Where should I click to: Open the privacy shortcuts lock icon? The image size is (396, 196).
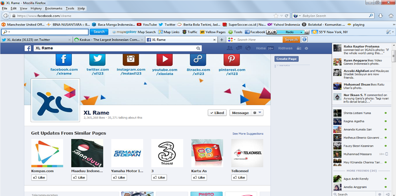pyautogui.click(x=299, y=48)
